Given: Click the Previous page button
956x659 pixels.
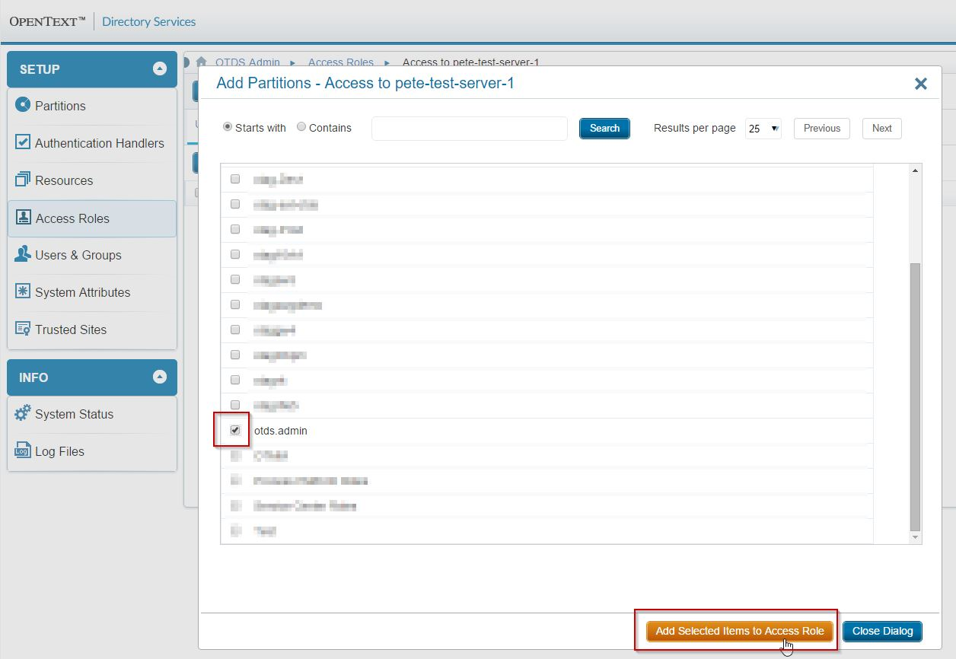Looking at the screenshot, I should tap(822, 128).
